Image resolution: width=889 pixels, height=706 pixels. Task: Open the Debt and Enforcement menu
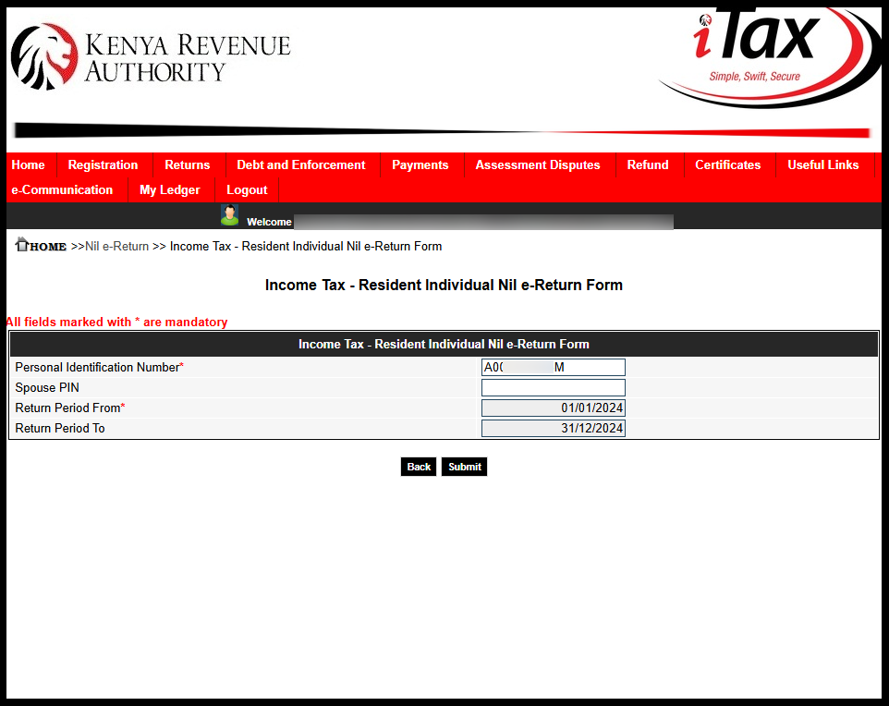[300, 164]
